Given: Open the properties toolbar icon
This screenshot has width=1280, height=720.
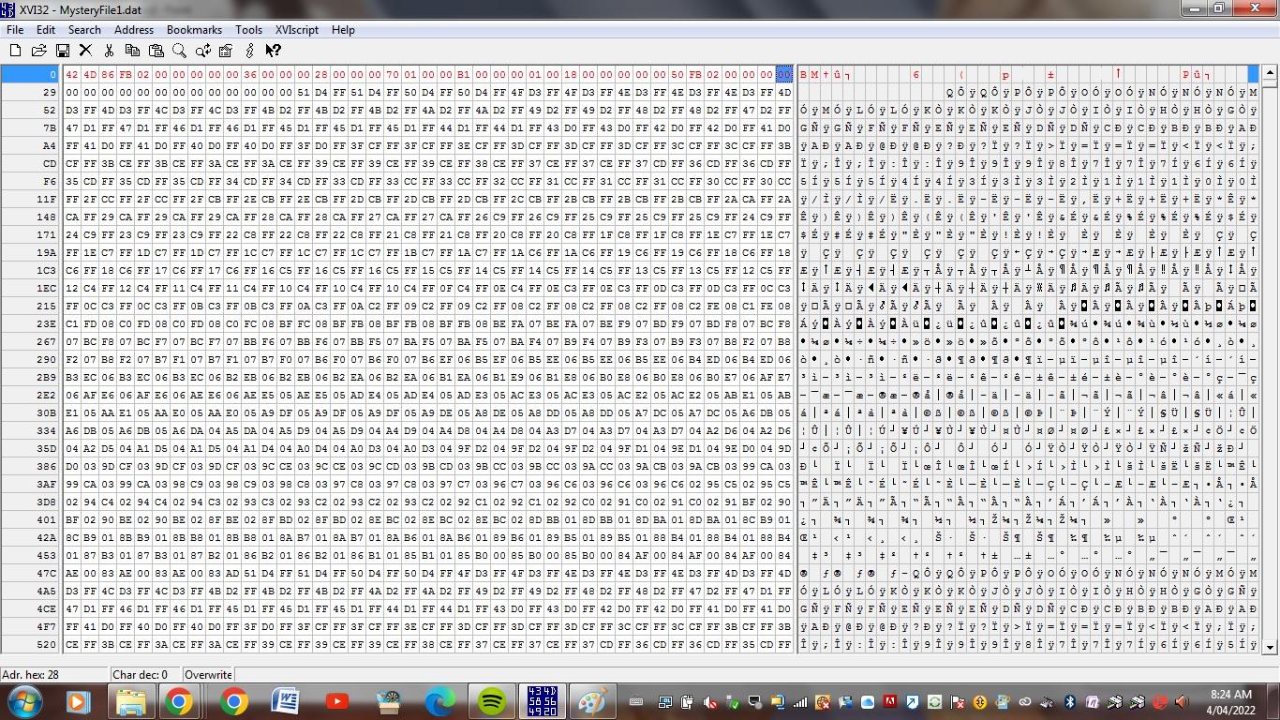Looking at the screenshot, I should point(225,51).
